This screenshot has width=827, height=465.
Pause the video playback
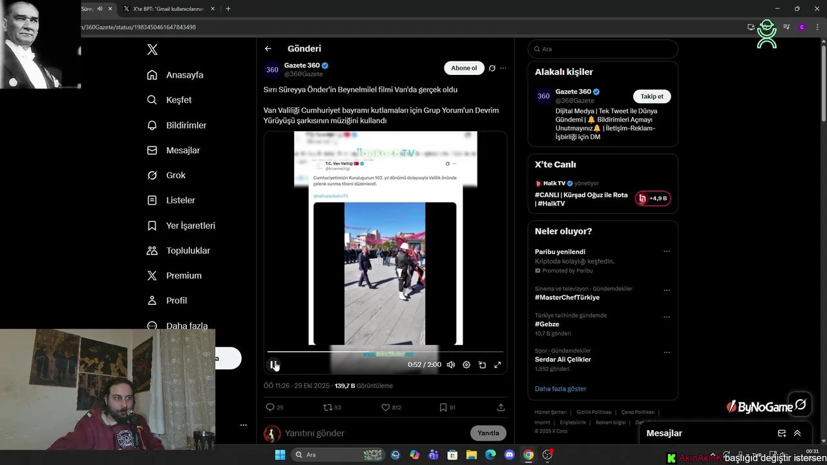tap(273, 365)
